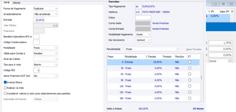This screenshot has width=236, height=112.
Task: Toggle ST checkbox in the 90 Prazo row
Action: 190,80
